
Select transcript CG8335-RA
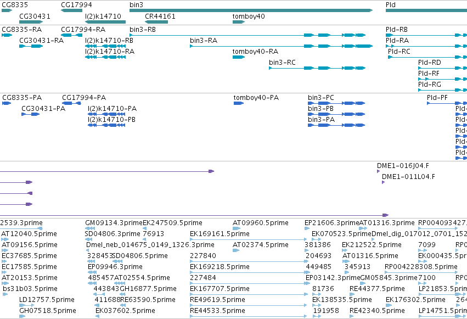click(22, 30)
